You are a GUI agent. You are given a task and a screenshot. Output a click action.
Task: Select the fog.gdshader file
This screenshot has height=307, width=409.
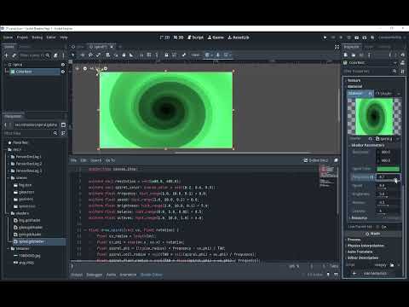[27, 220]
